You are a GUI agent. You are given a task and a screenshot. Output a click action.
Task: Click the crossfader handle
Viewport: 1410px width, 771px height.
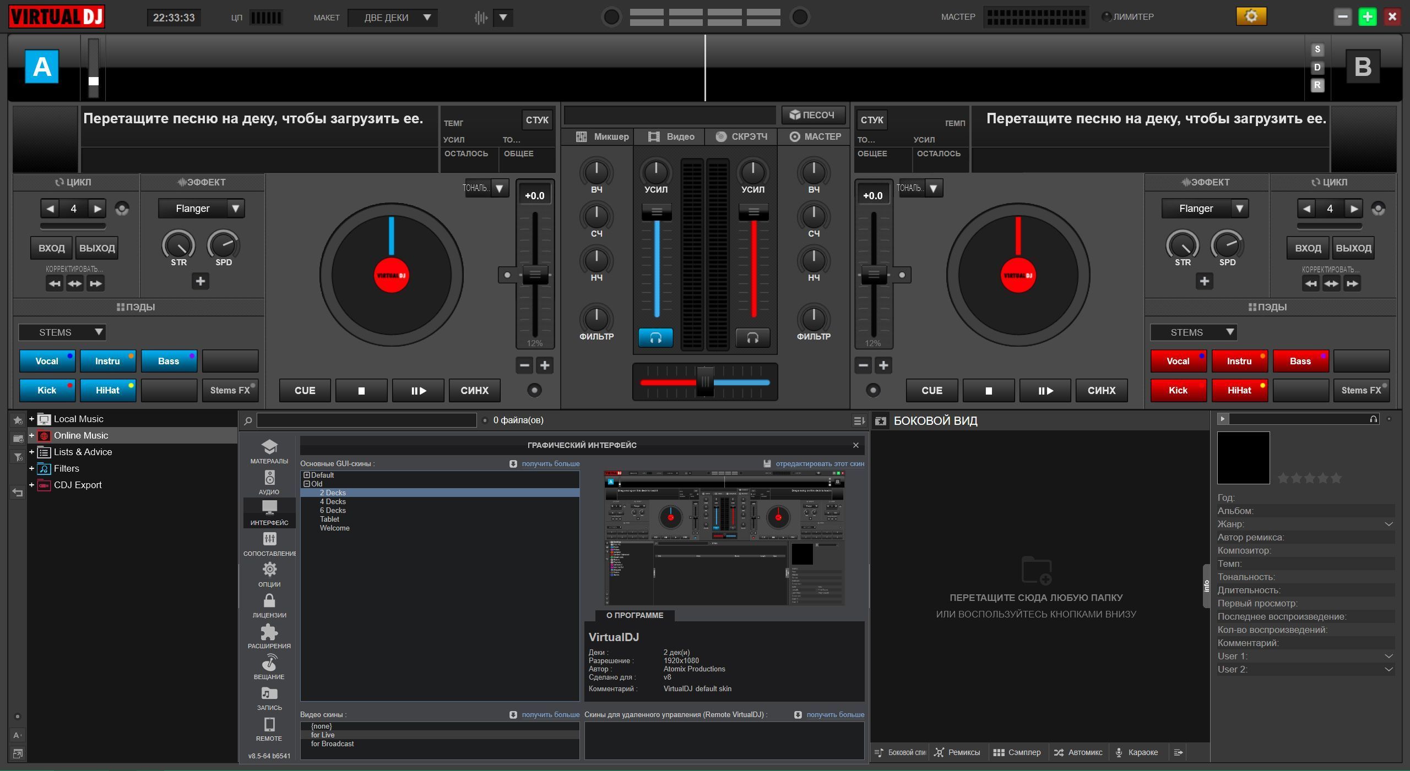pyautogui.click(x=705, y=381)
